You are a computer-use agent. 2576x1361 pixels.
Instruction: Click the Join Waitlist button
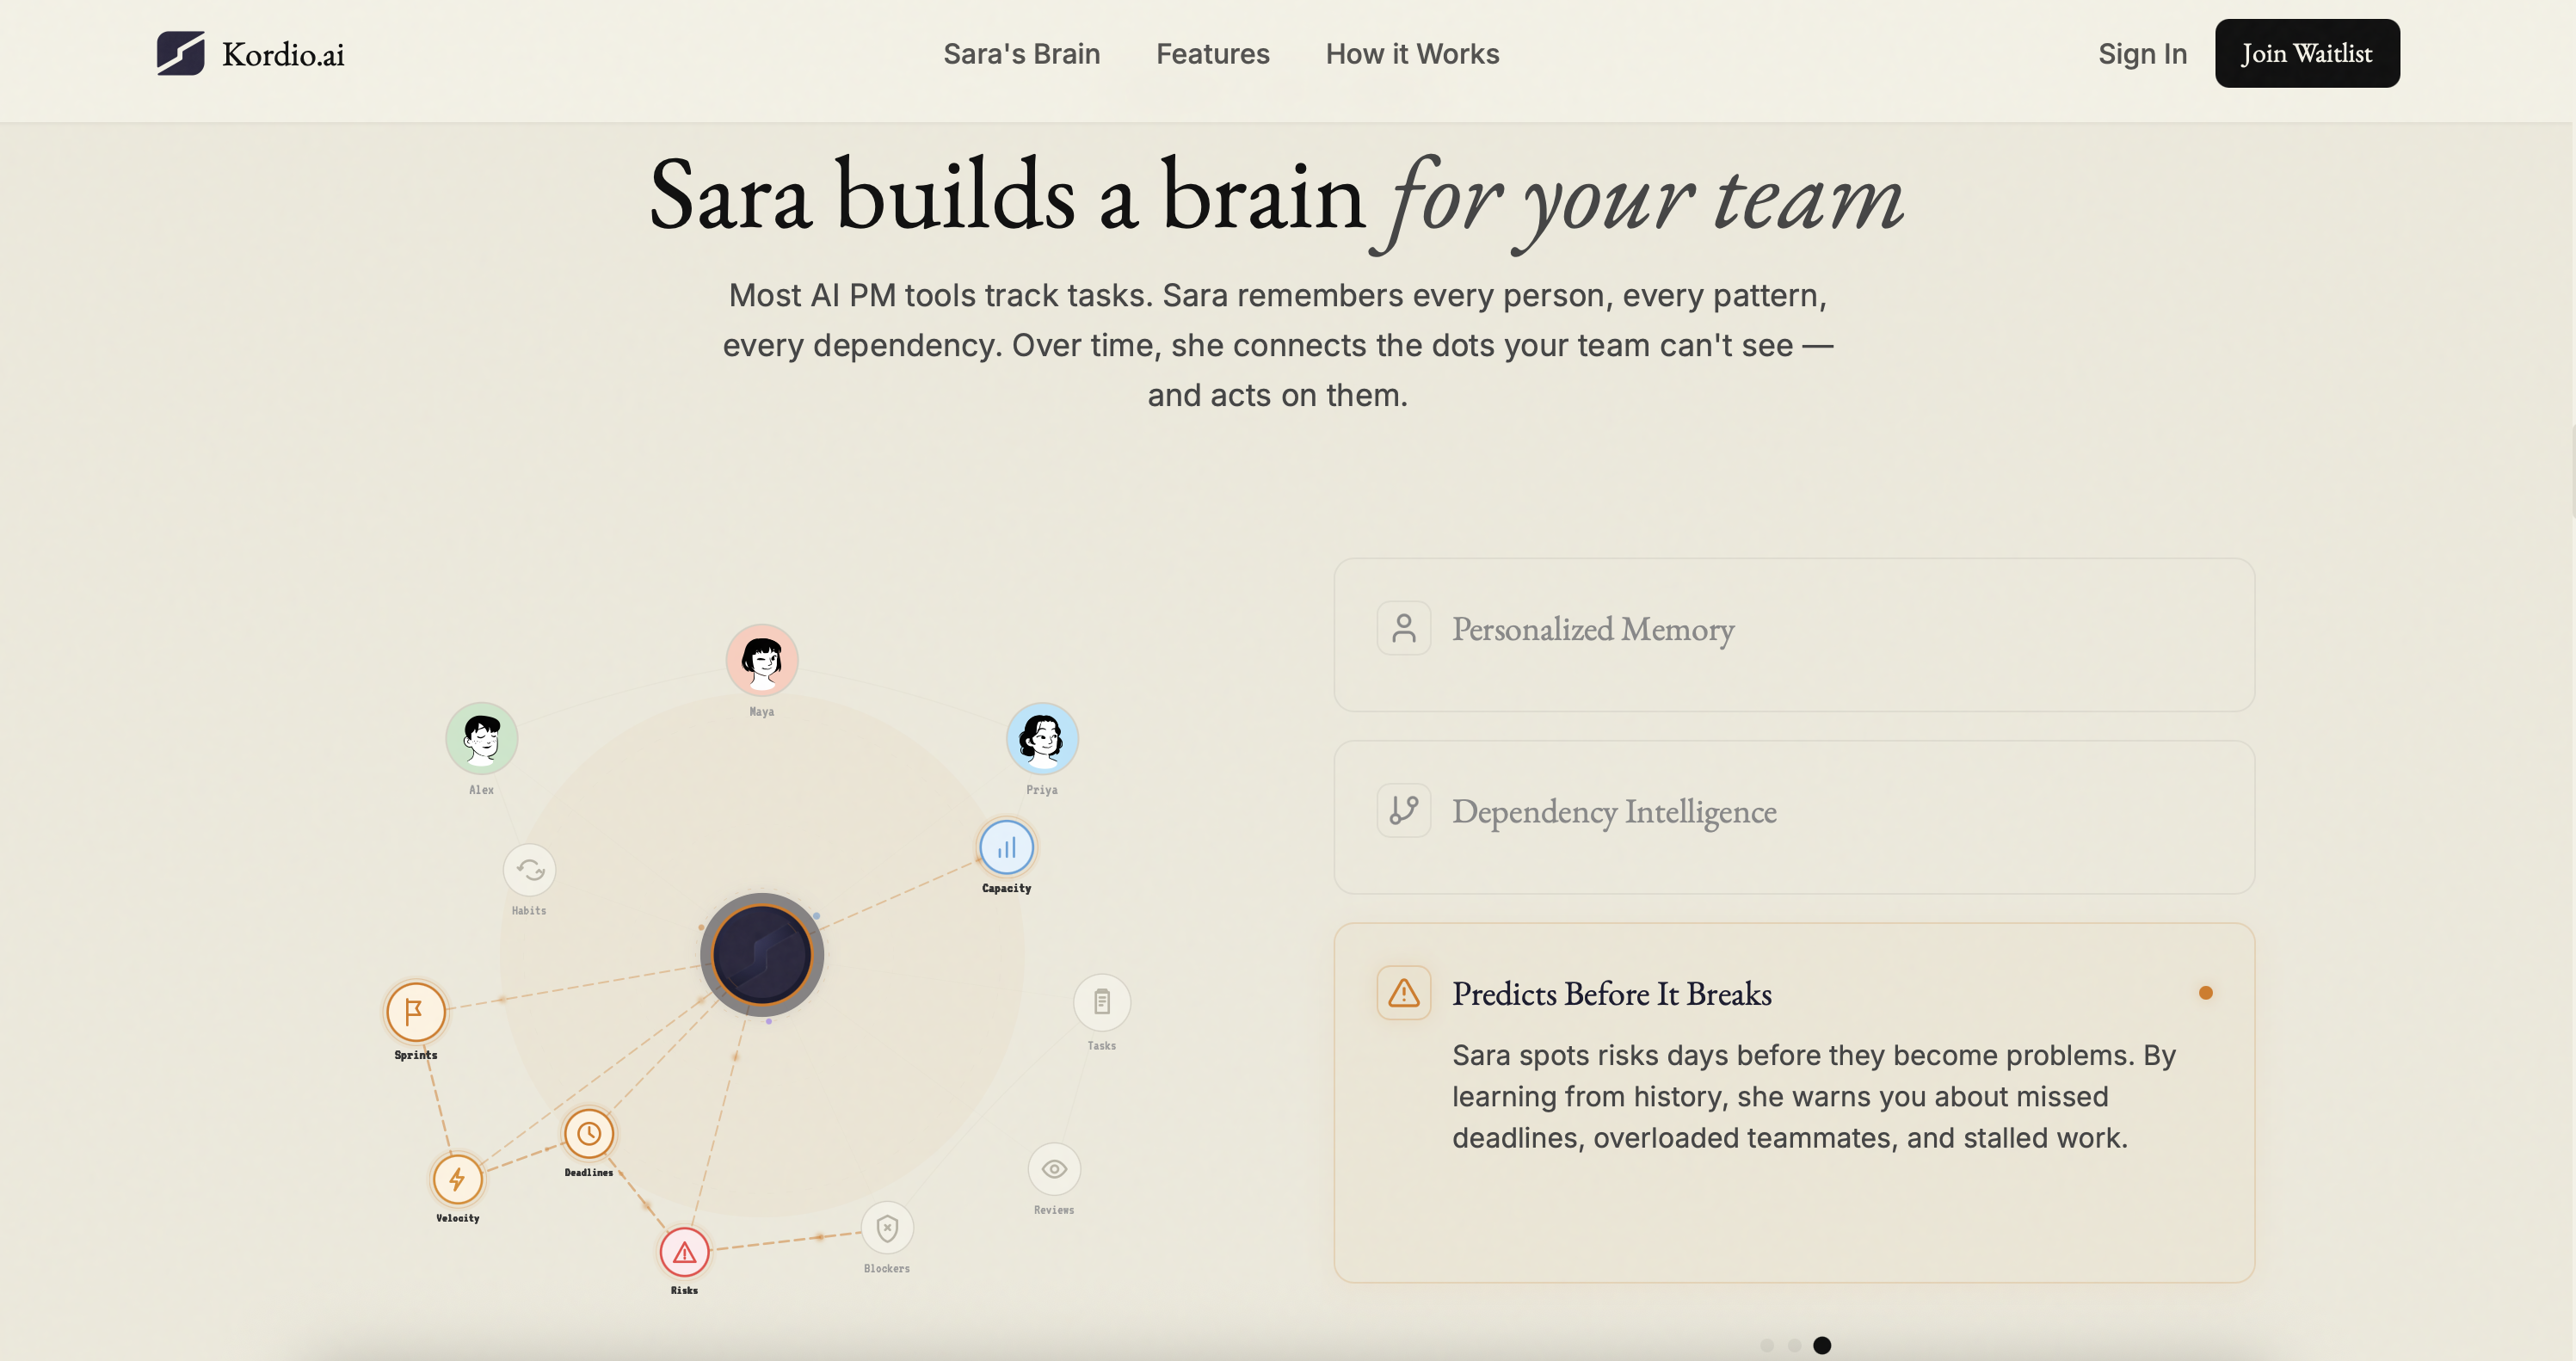coord(2306,53)
